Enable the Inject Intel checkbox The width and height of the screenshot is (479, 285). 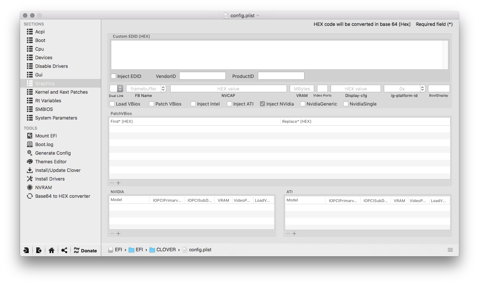coord(193,104)
